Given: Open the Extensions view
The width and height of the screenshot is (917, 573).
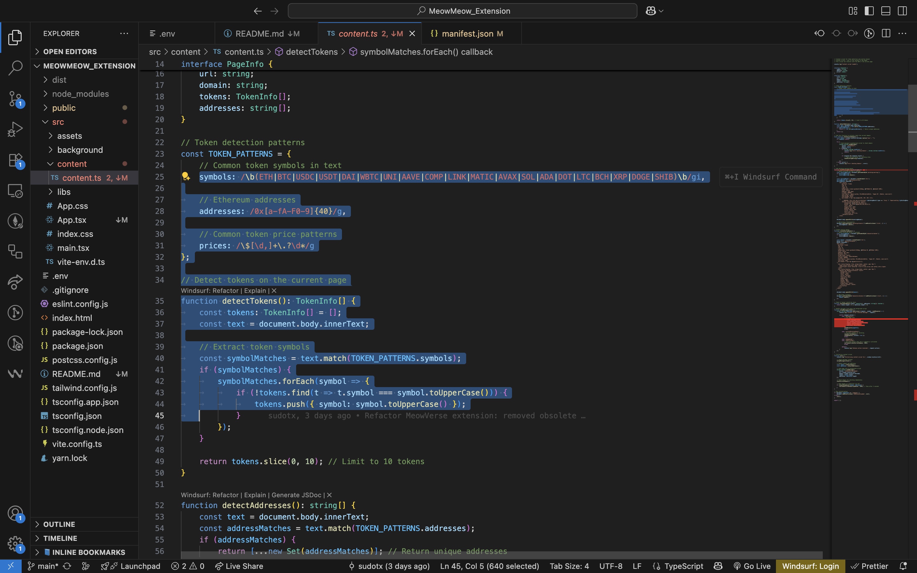Looking at the screenshot, I should (15, 160).
